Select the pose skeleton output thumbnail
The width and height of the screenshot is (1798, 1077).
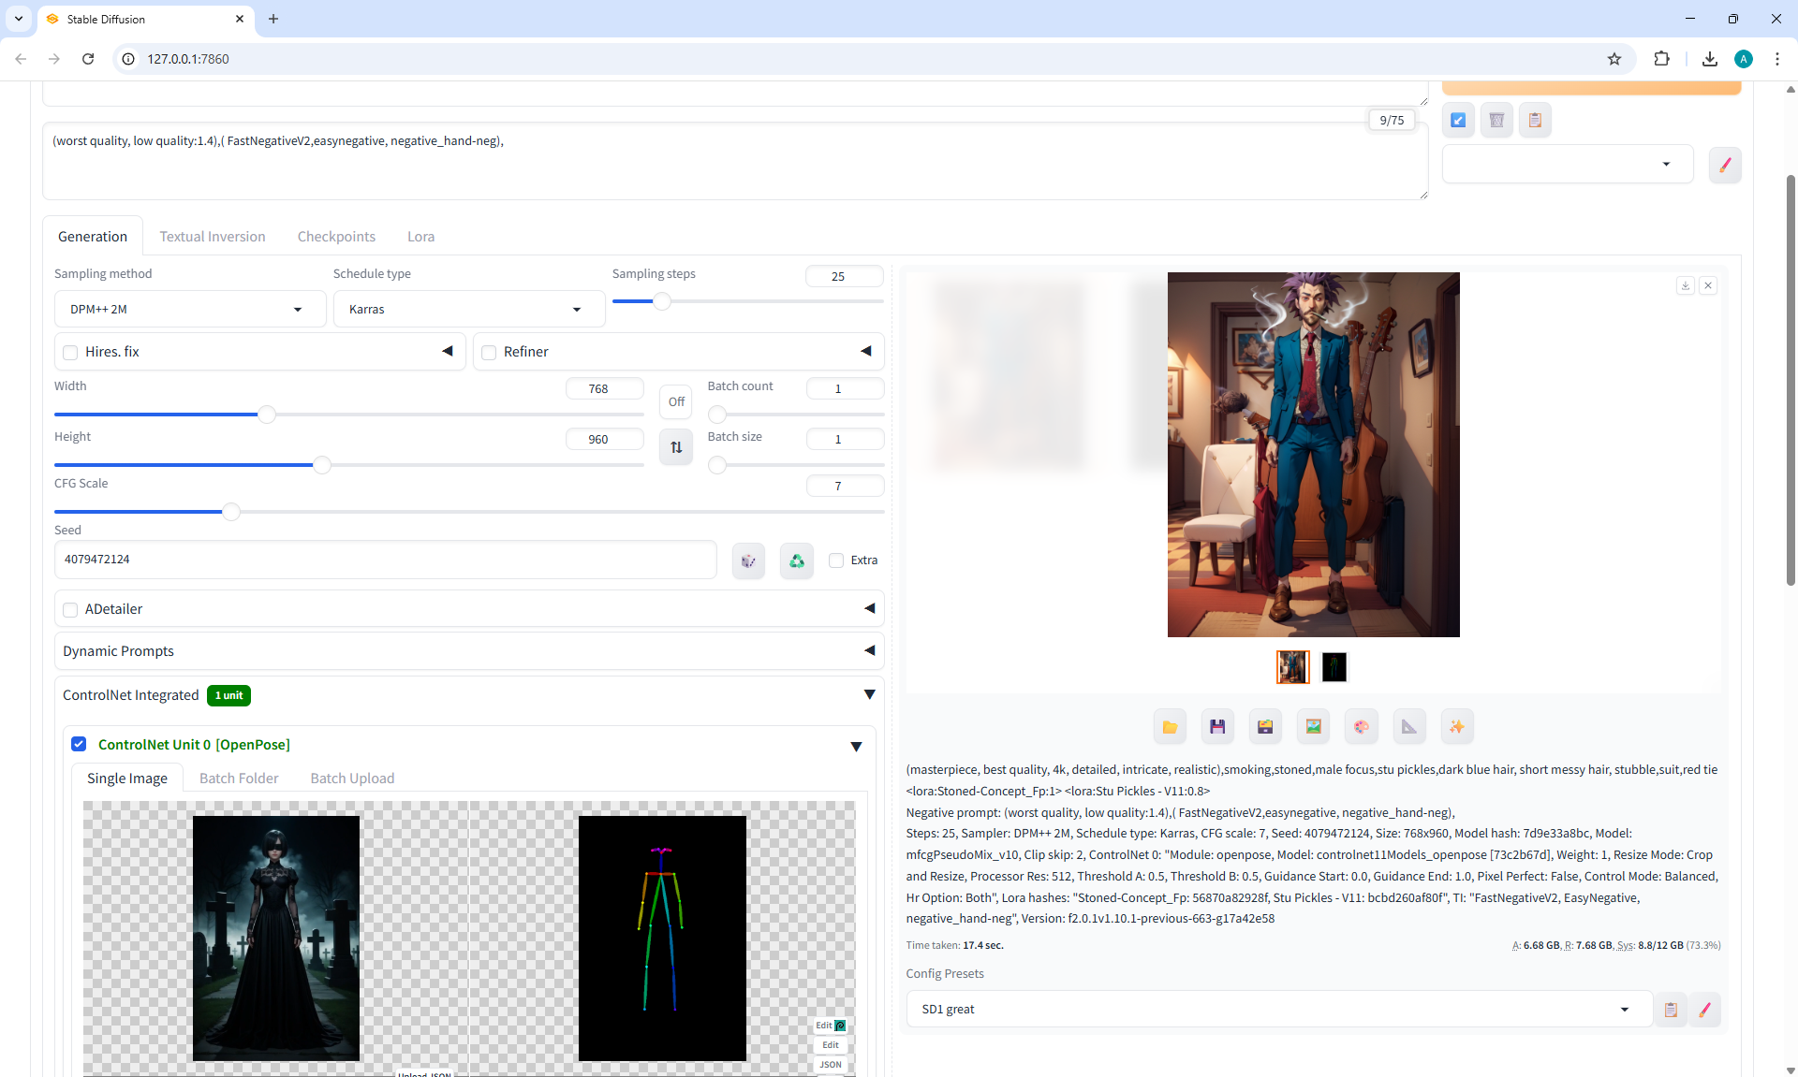(1334, 667)
